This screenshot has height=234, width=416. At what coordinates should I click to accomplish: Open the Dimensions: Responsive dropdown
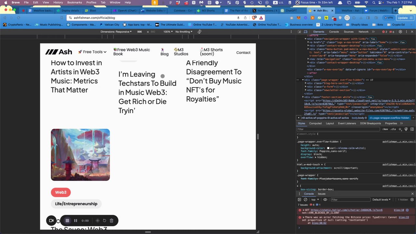116,32
